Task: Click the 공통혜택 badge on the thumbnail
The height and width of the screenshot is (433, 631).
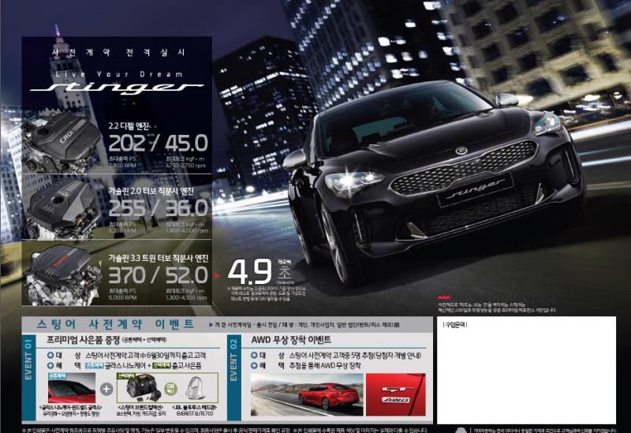Action: [57, 376]
